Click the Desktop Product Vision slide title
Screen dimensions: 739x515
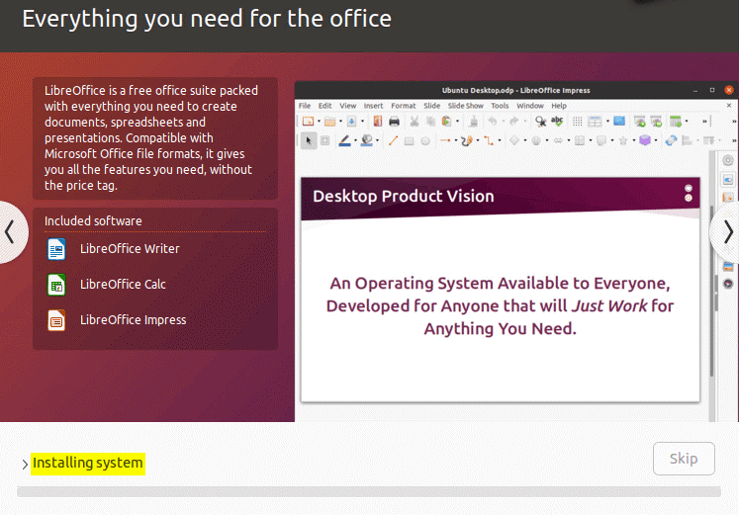tap(404, 196)
